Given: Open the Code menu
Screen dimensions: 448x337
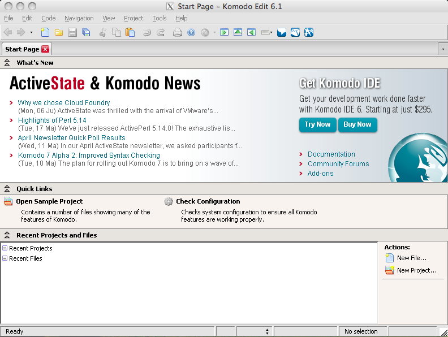Looking at the screenshot, I should click(49, 18).
